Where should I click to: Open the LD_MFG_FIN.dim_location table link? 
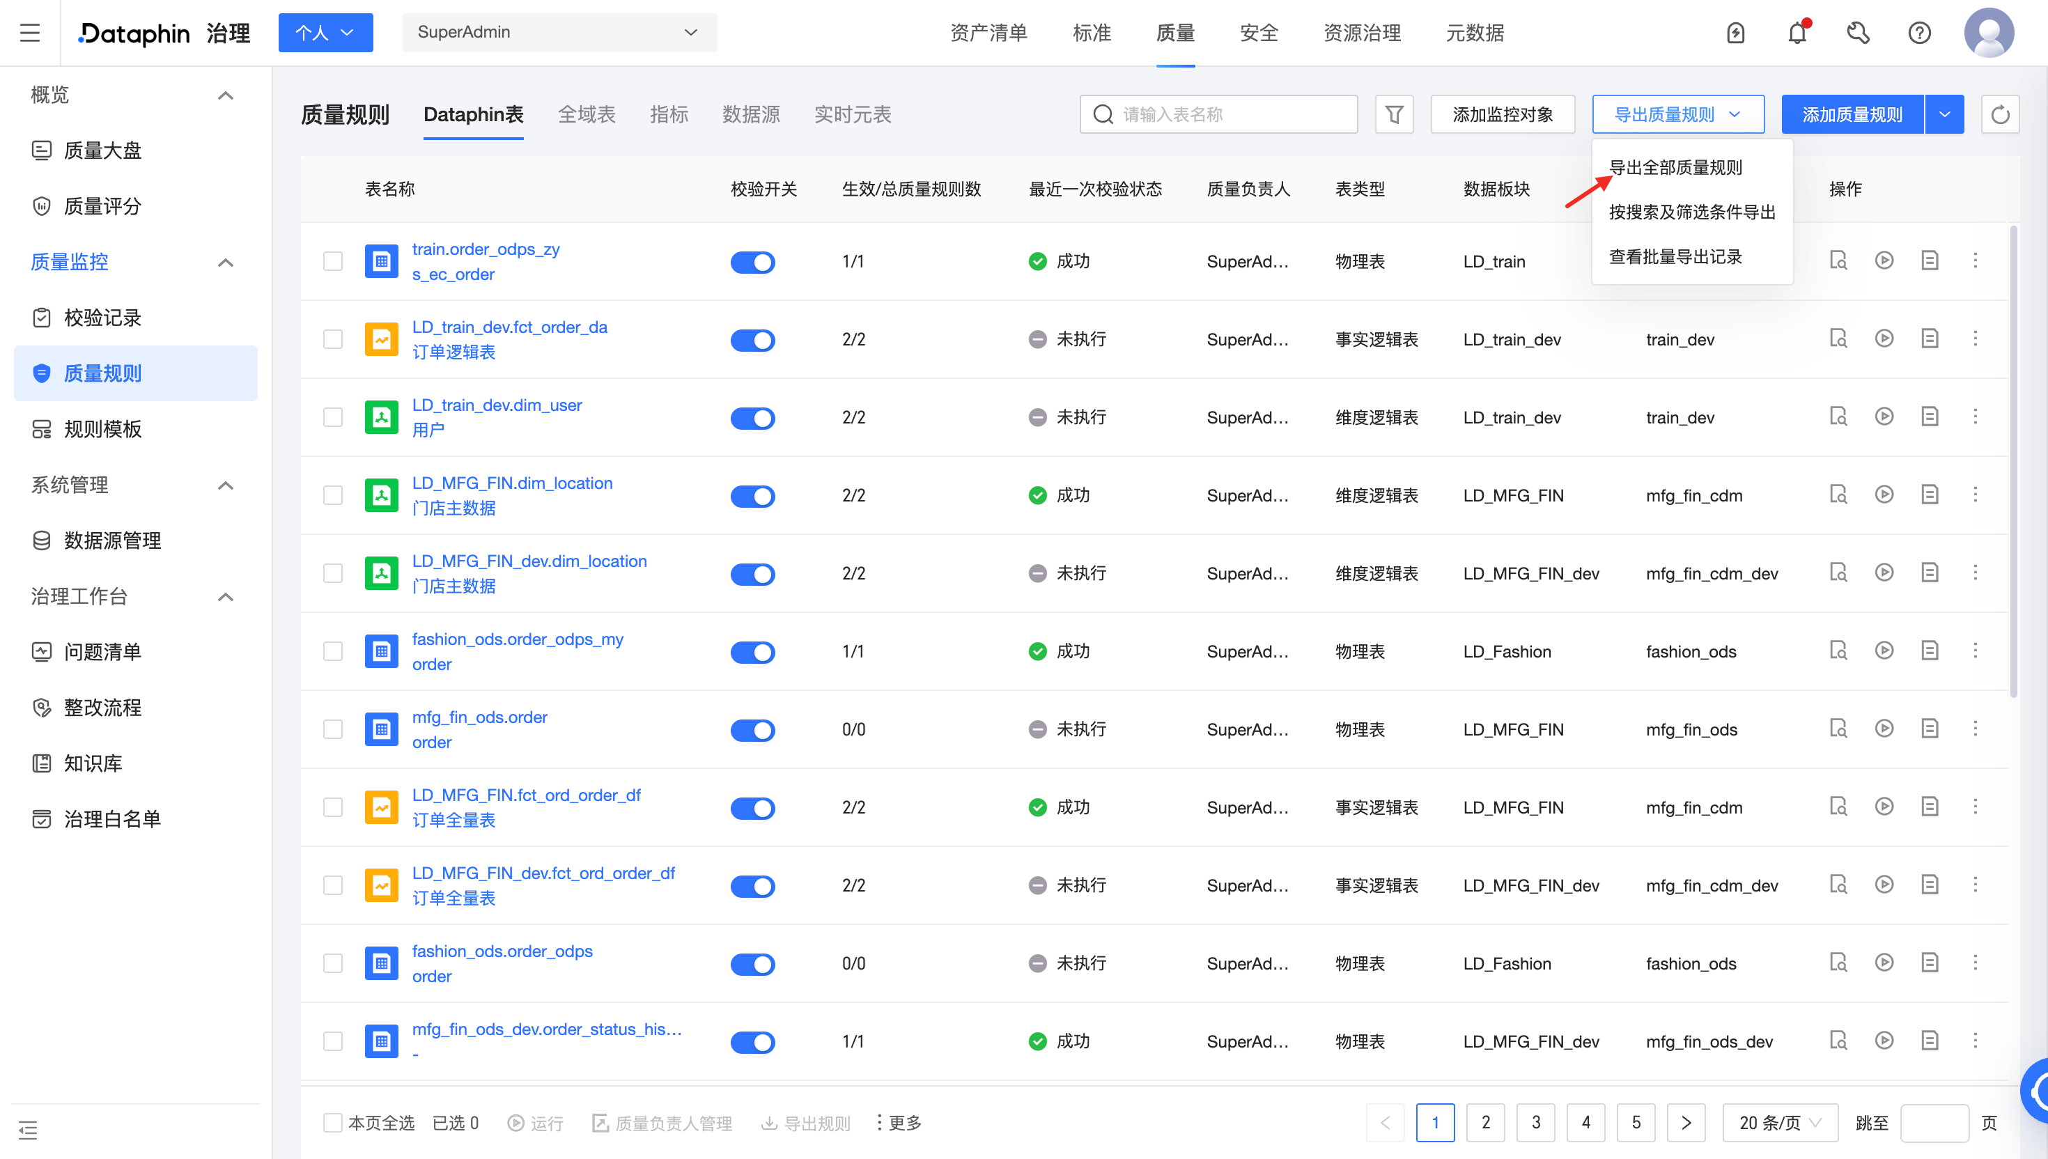tap(512, 483)
